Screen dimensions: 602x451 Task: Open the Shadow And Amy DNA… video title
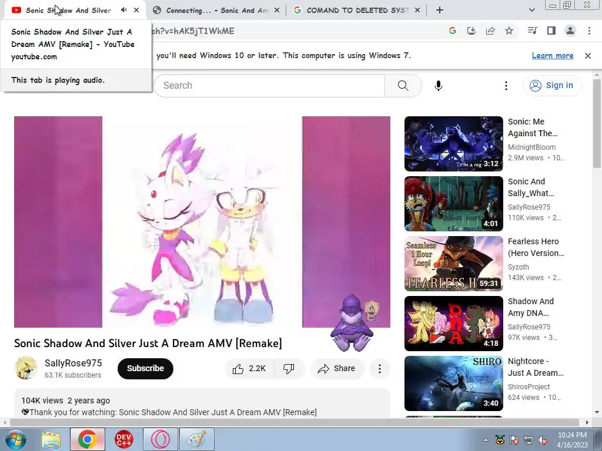click(x=531, y=307)
